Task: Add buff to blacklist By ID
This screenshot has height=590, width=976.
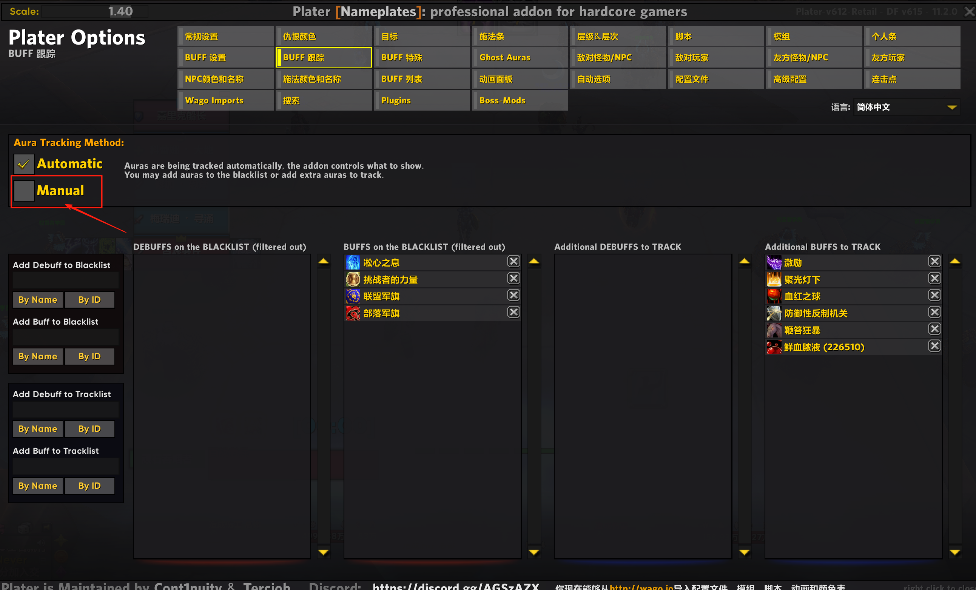Action: [x=90, y=356]
